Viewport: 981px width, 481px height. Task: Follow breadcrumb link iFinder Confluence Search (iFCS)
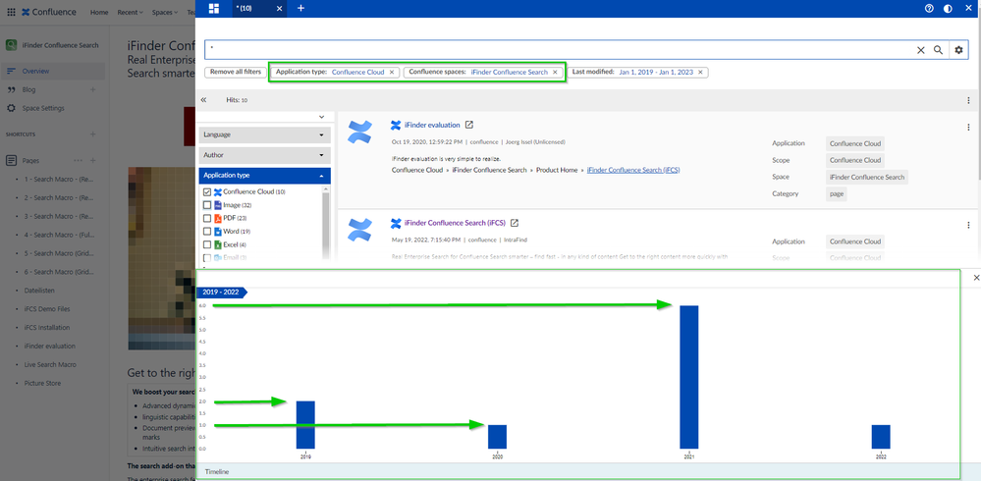coord(633,170)
